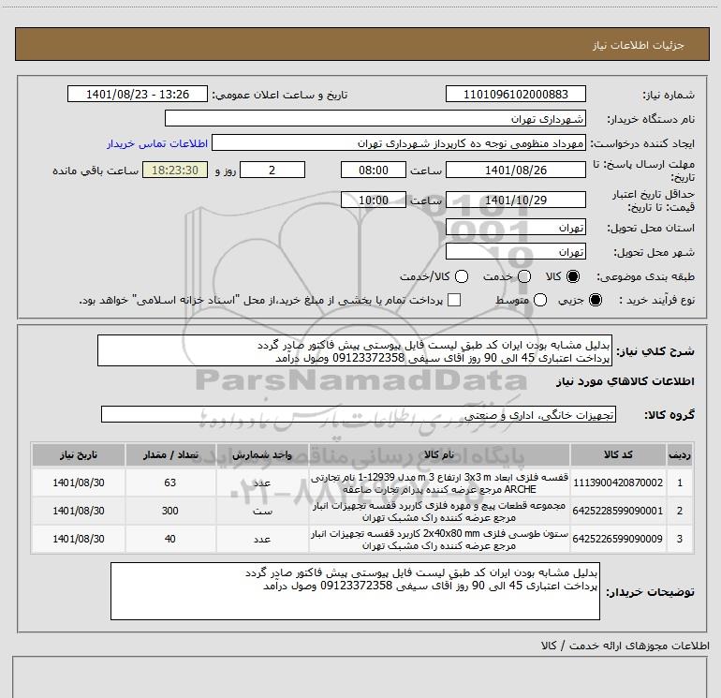Click quantity value 300

pos(170,511)
